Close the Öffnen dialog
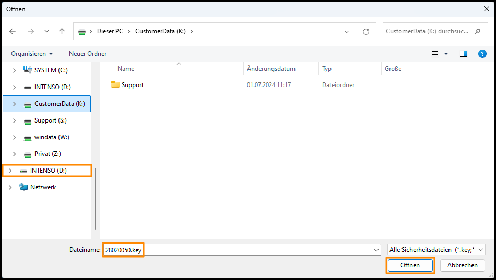Viewport: 496px width, 280px height. 487,9
